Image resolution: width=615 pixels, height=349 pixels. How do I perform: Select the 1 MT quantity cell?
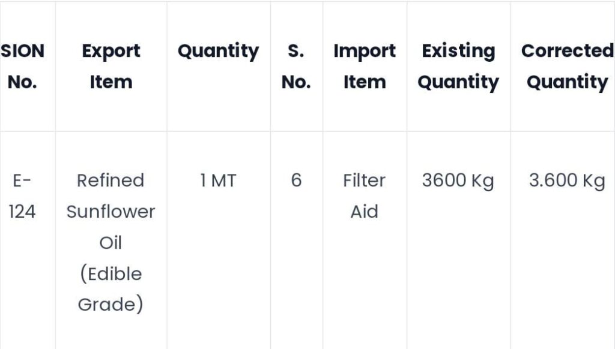[219, 180]
